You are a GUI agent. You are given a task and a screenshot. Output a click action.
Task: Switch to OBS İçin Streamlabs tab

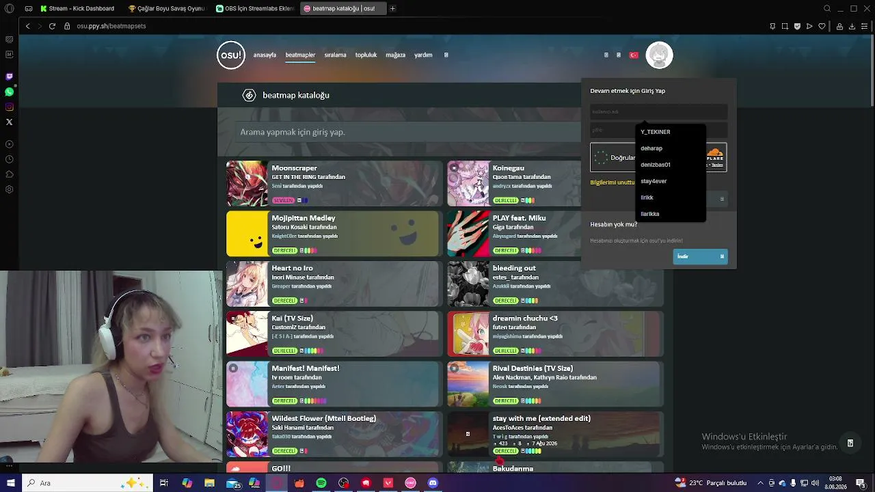[255, 9]
